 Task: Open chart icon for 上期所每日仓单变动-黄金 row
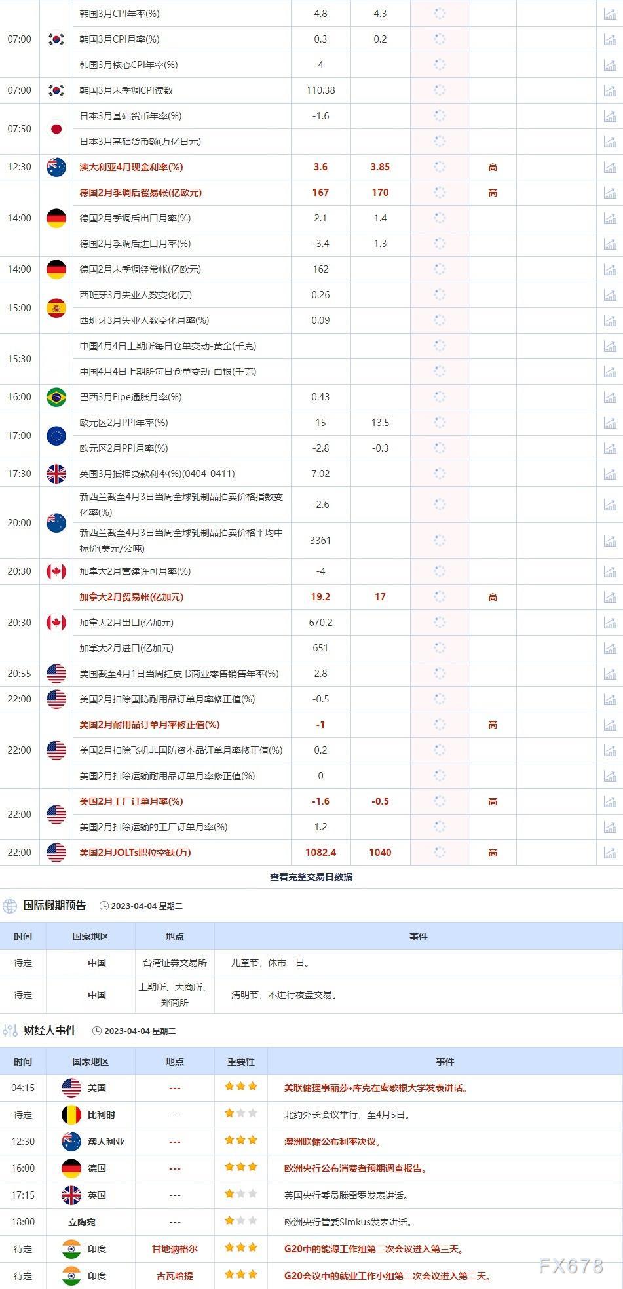[609, 346]
